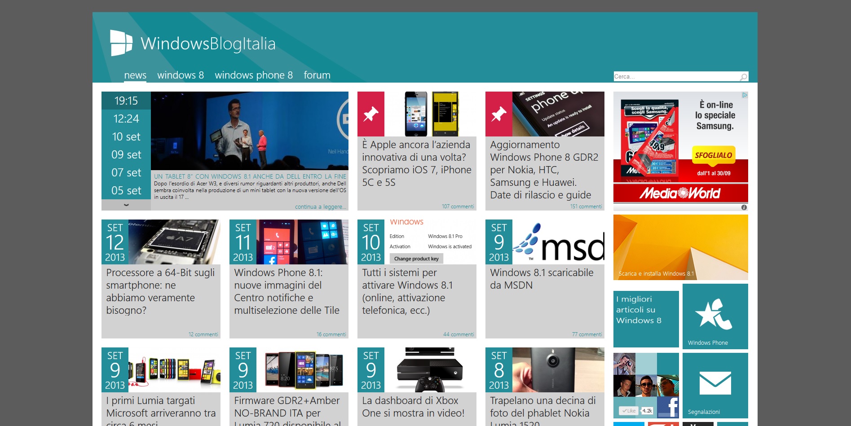851x426 pixels.
Task: Select the 09 set timeline entry
Action: click(126, 154)
